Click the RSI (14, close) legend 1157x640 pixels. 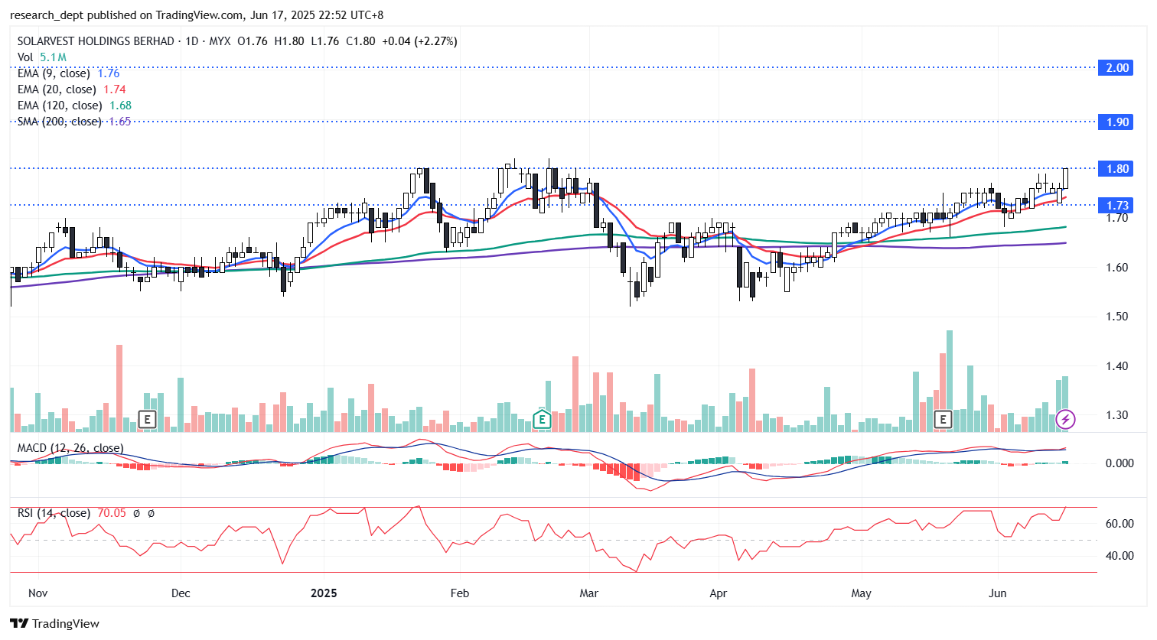[54, 513]
